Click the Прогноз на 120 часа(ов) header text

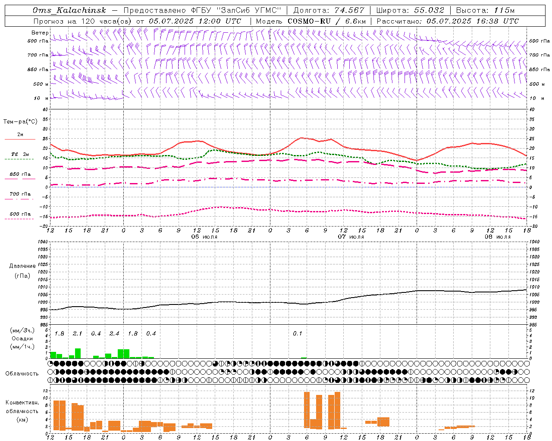83,21
